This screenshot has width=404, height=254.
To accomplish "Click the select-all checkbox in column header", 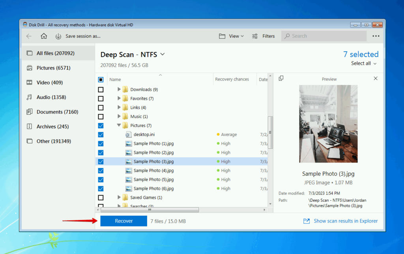I will pos(101,79).
